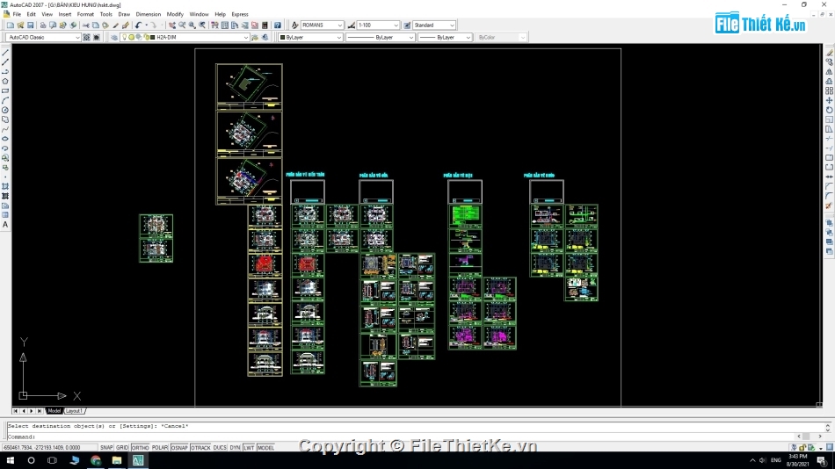Toggle the layer on/off lightbulb icon
Image resolution: width=835 pixels, height=469 pixels.
click(x=125, y=37)
